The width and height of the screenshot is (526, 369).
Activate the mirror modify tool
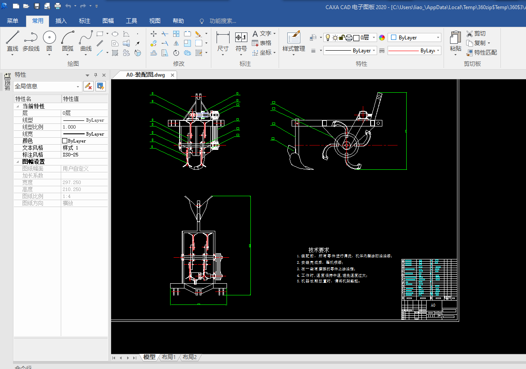[x=176, y=43]
